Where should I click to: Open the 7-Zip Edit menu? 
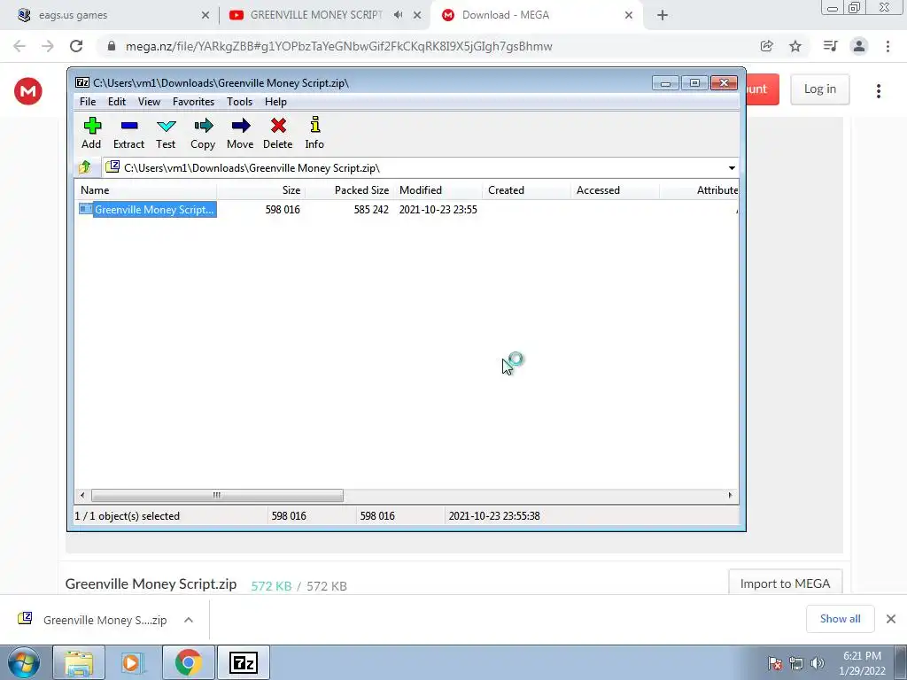click(117, 102)
